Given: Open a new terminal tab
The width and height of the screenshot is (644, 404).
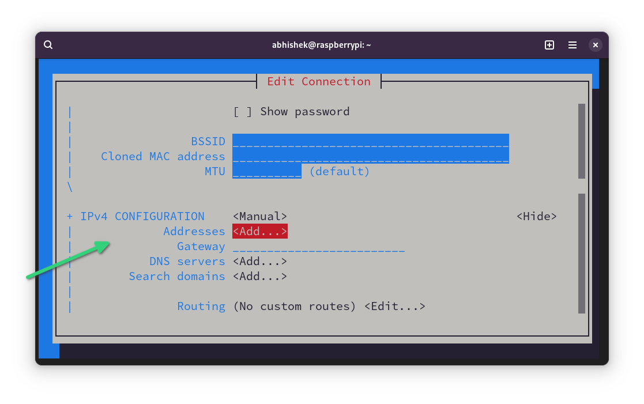Looking at the screenshot, I should click(x=549, y=45).
